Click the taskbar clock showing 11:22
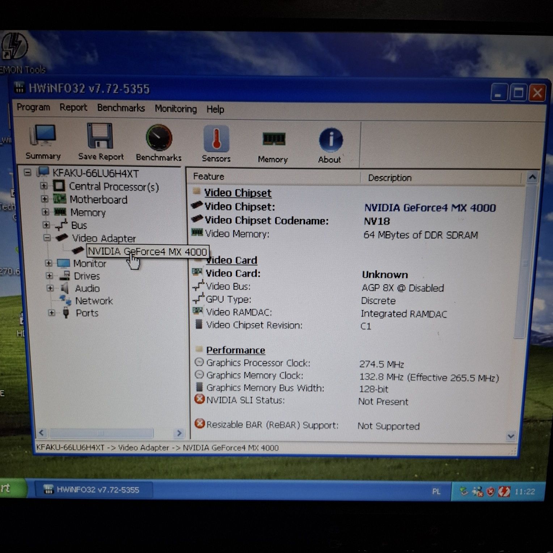The height and width of the screenshot is (553, 553). tap(525, 491)
